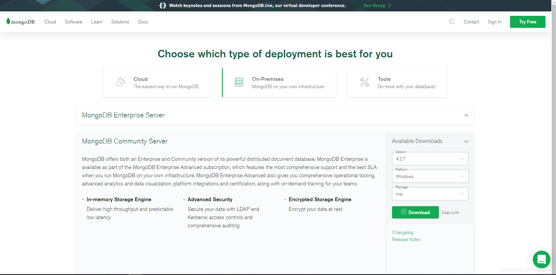556x275 pixels.
Task: Click the MongoDB leaf logo
Action: click(x=8, y=22)
